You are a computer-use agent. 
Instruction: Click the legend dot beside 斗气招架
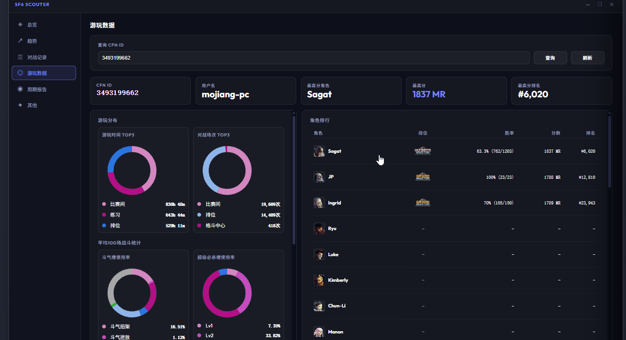point(104,326)
